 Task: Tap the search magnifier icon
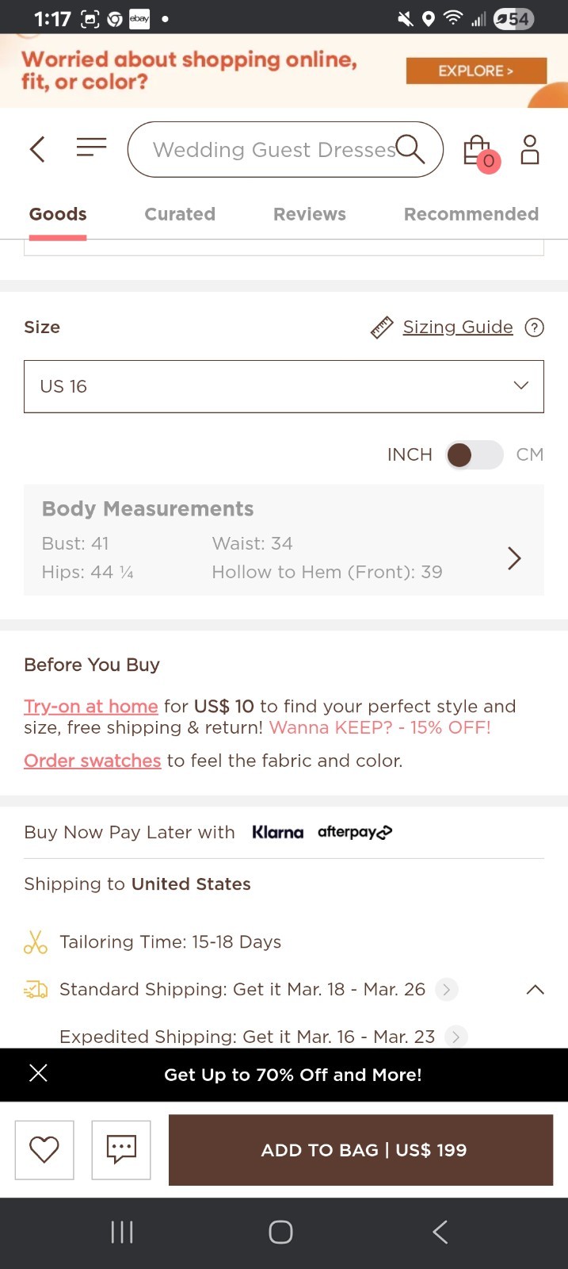[x=410, y=148]
